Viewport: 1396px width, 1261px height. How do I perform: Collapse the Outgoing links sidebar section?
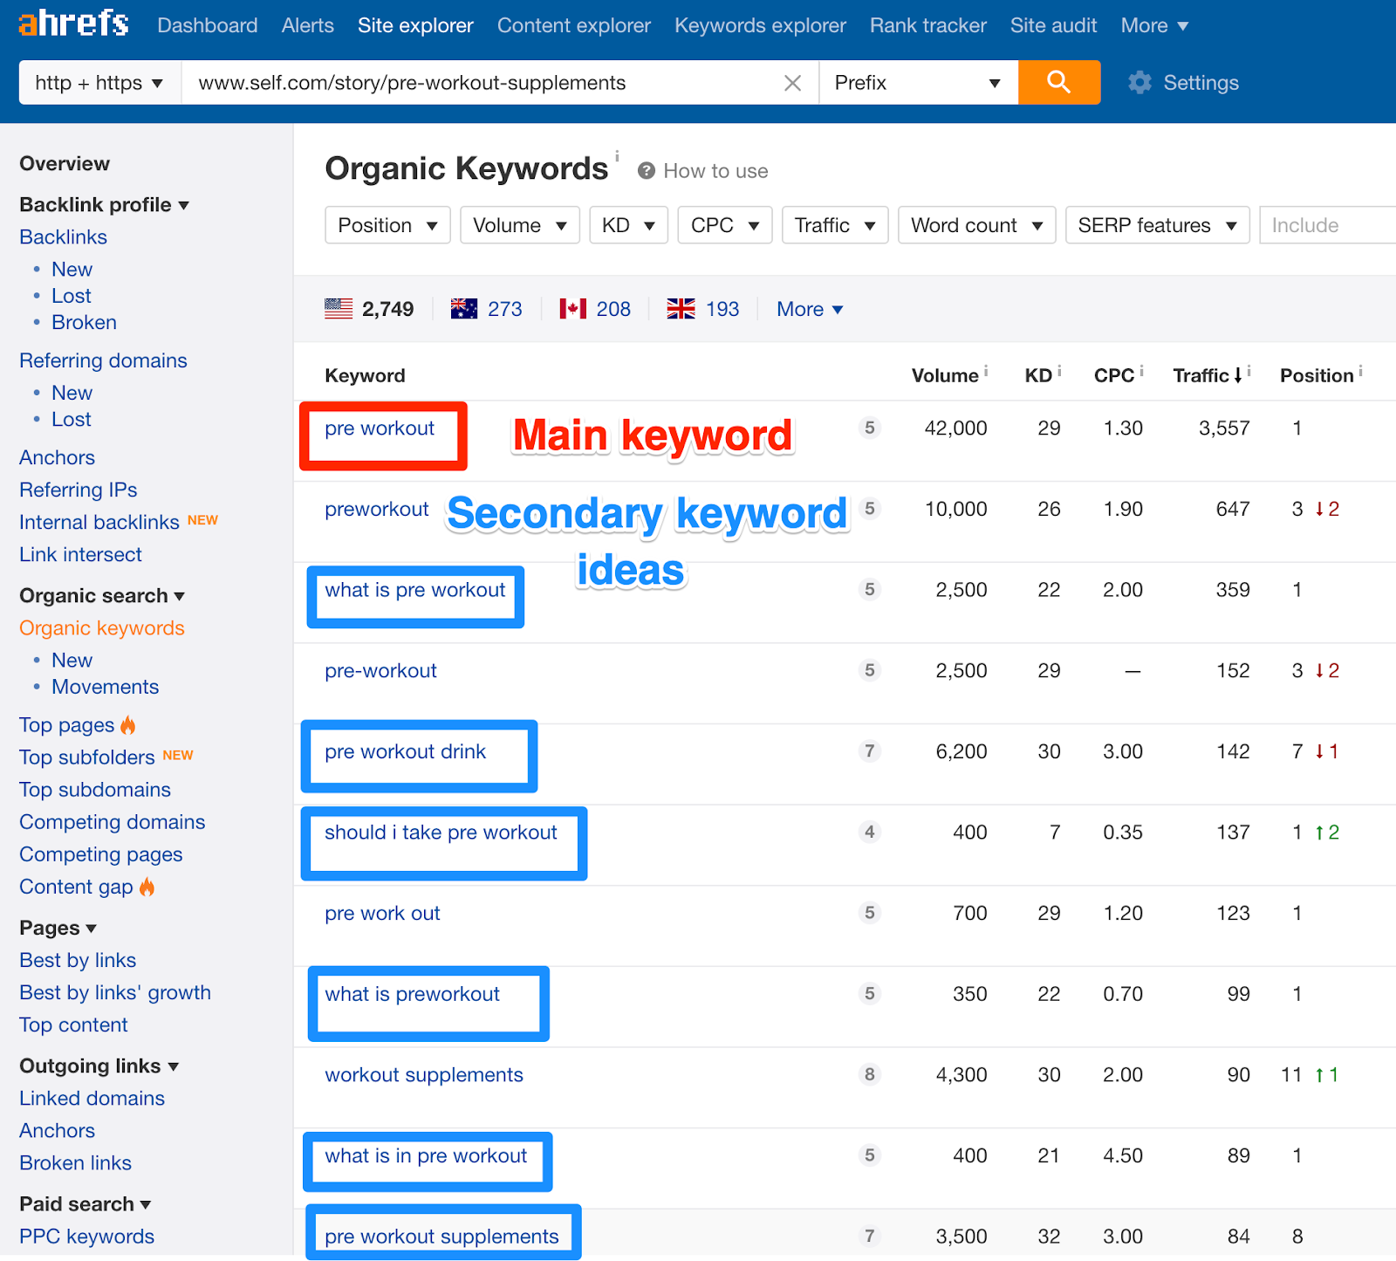99,1066
